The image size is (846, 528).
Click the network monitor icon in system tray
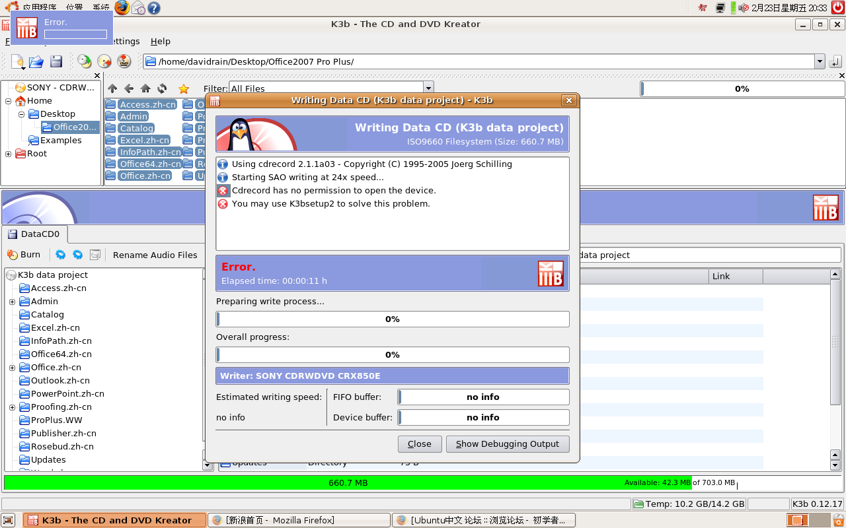(720, 8)
